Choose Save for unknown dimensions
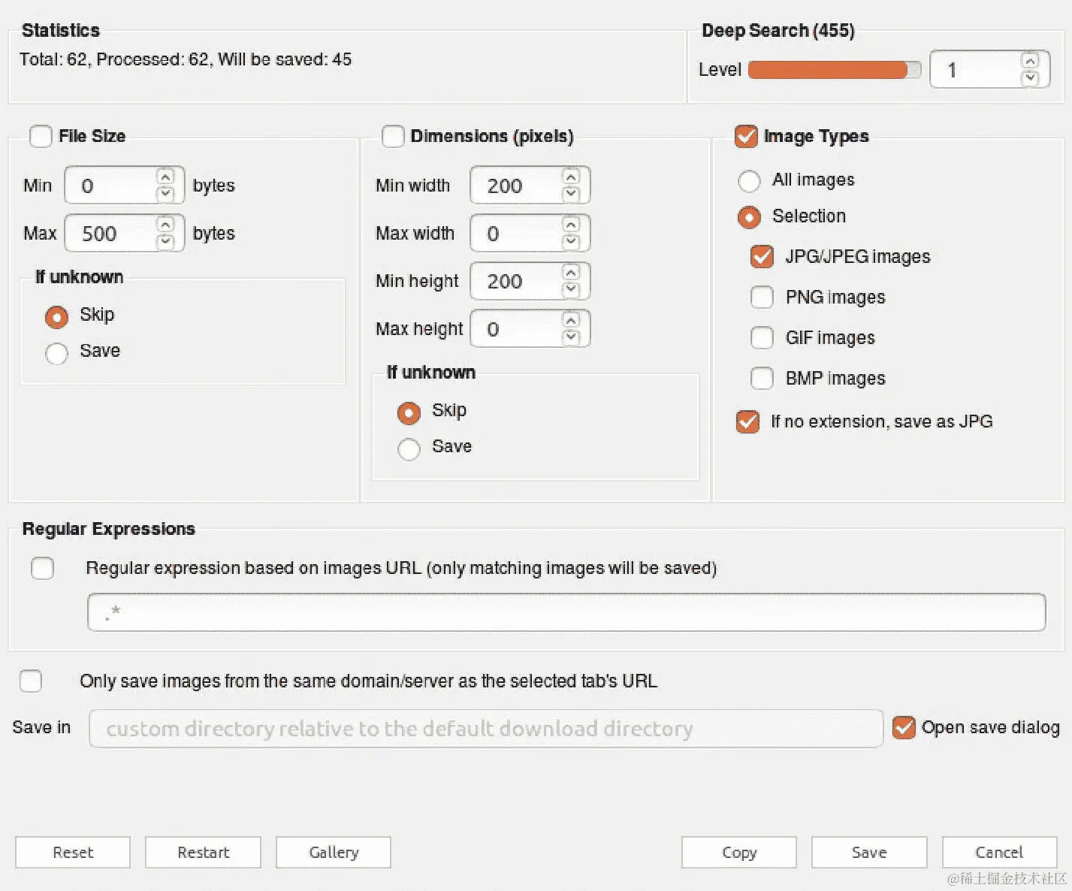The image size is (1072, 891). pyautogui.click(x=409, y=449)
